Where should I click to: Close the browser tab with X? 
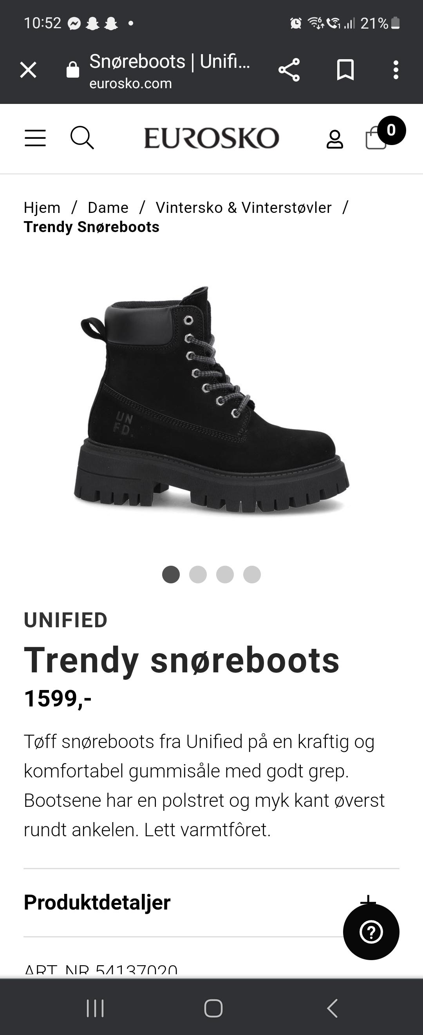[x=28, y=70]
